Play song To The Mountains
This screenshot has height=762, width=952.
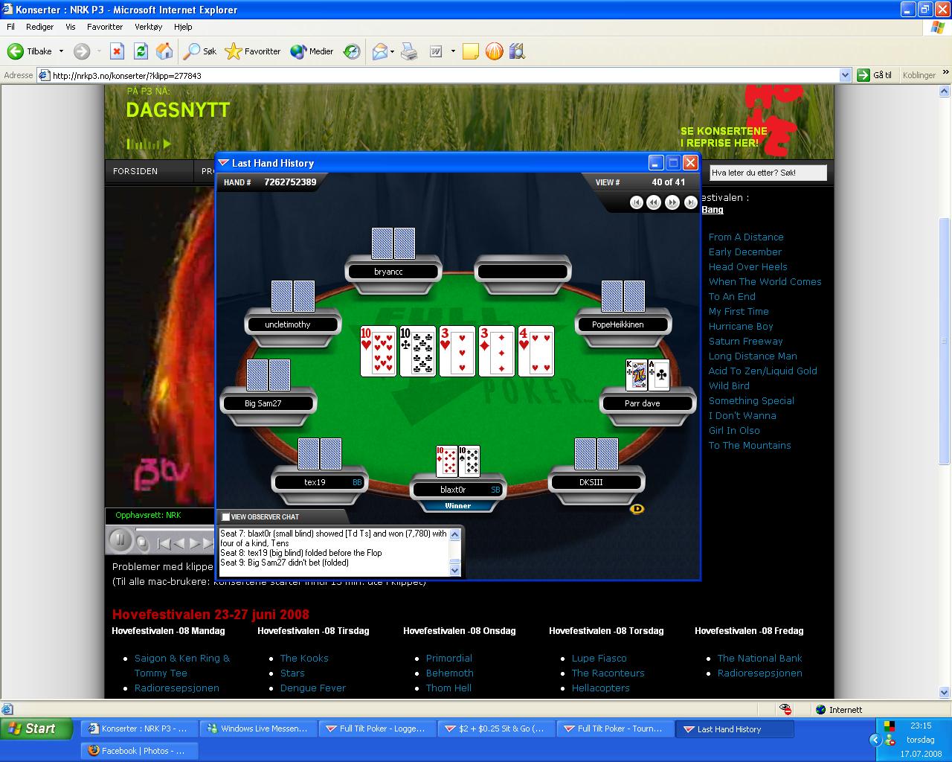tap(750, 445)
